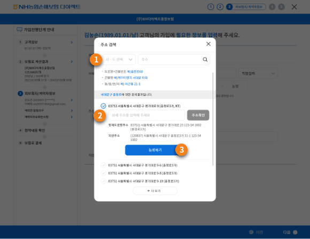Select the checked 03753 address result
Screen dimensions: 310x239
click(x=103, y=106)
